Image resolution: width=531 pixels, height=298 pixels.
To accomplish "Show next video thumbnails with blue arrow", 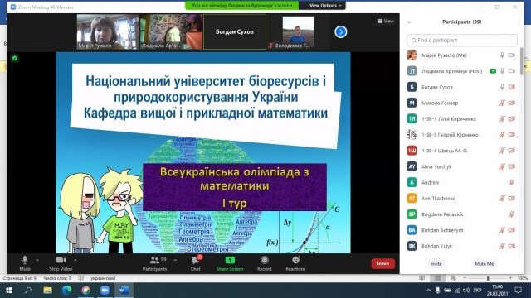I will click(341, 31).
